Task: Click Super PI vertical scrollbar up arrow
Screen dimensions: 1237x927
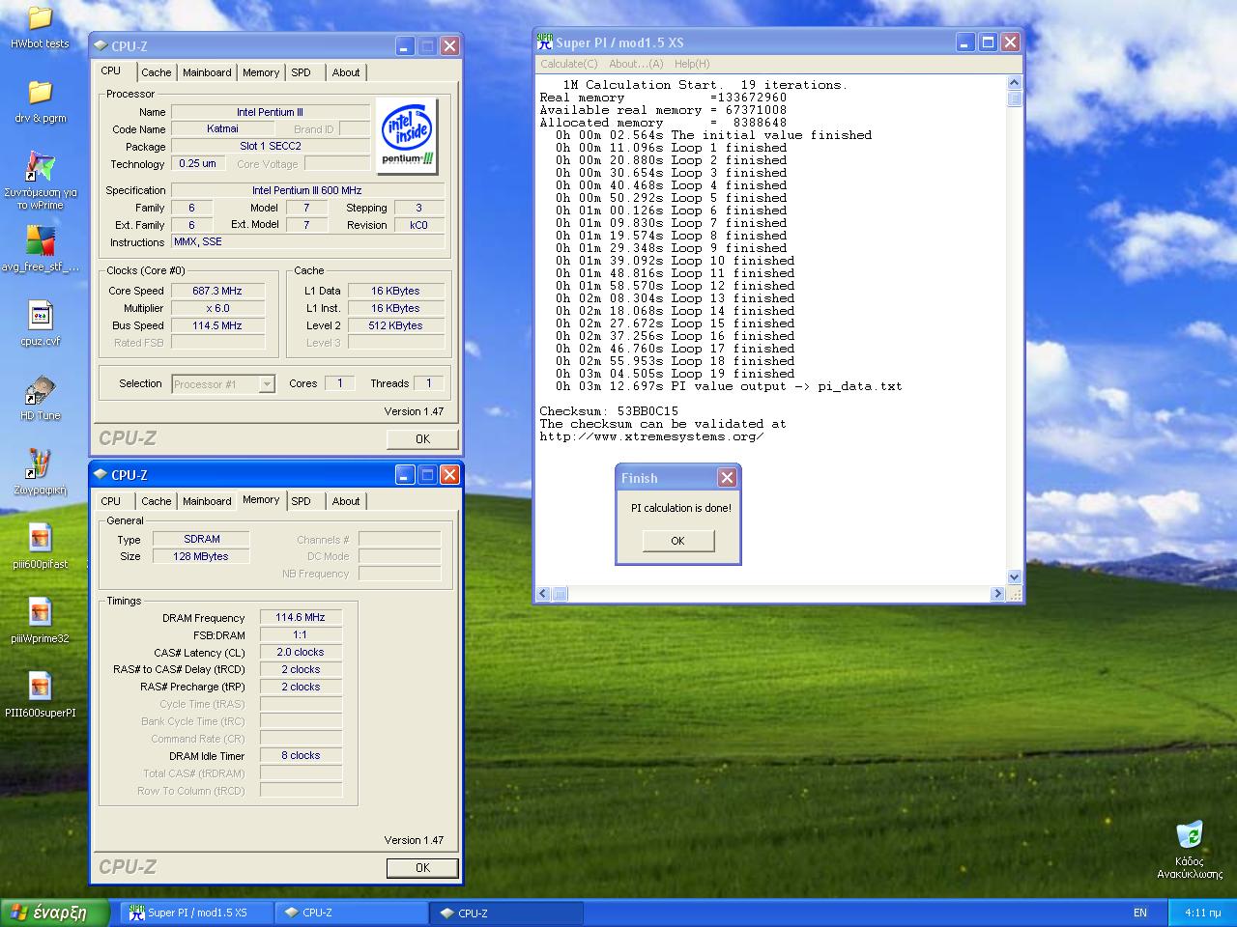Action: click(x=1014, y=83)
